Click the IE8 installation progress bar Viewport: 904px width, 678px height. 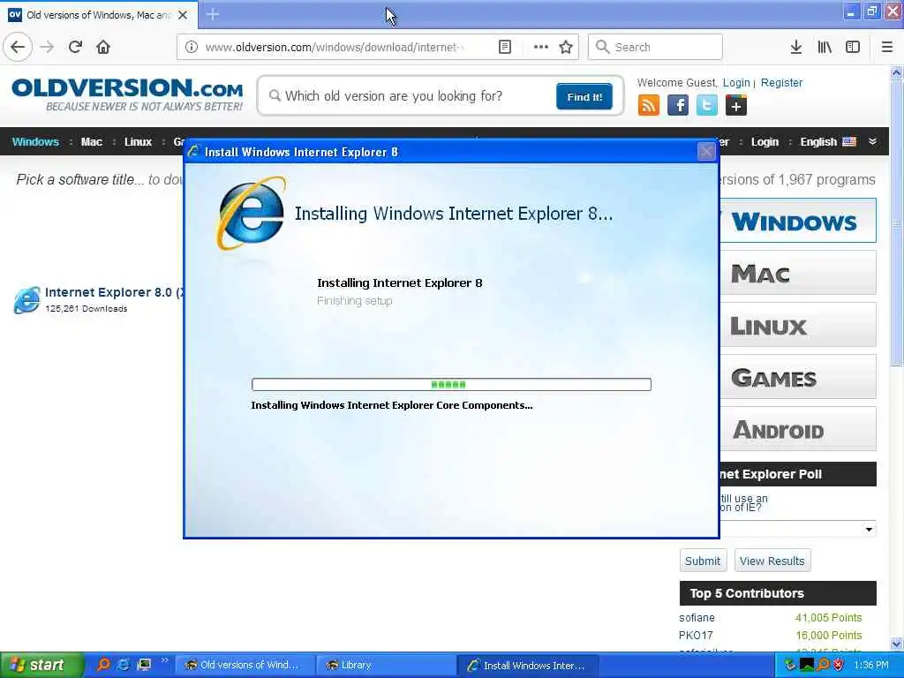coord(451,385)
